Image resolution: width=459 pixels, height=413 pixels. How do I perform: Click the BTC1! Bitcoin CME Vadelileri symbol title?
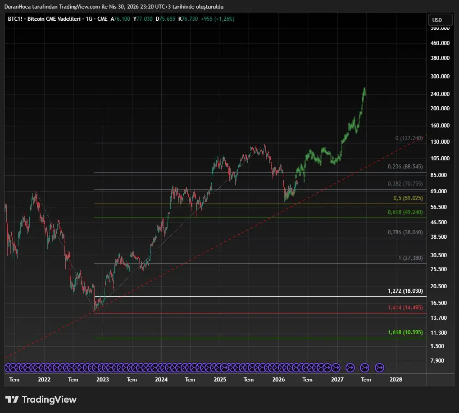coord(44,19)
